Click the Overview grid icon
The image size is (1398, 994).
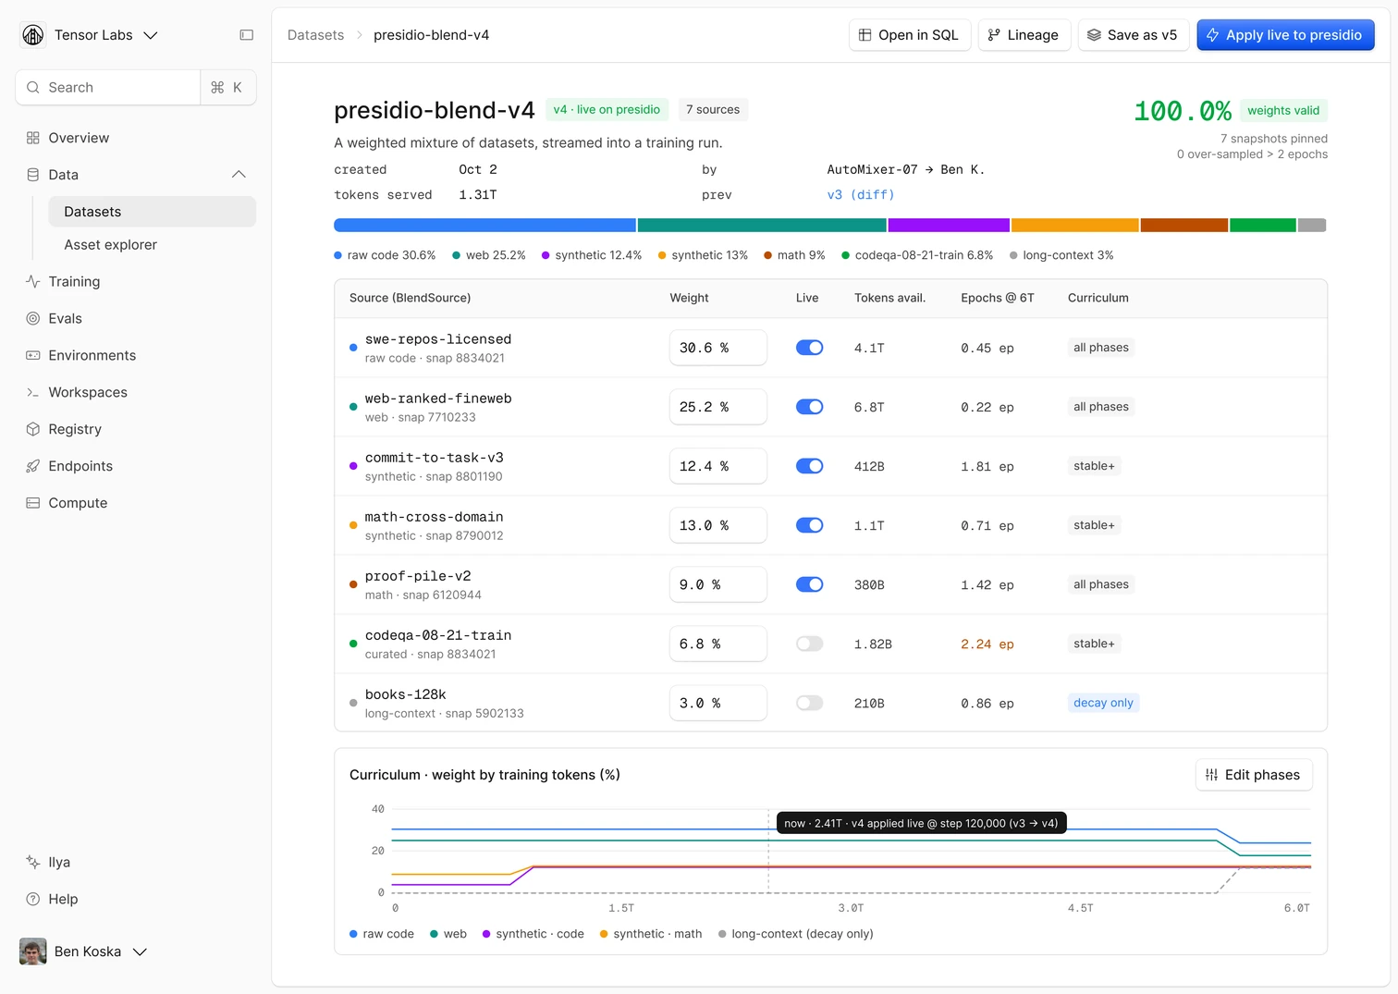click(33, 138)
